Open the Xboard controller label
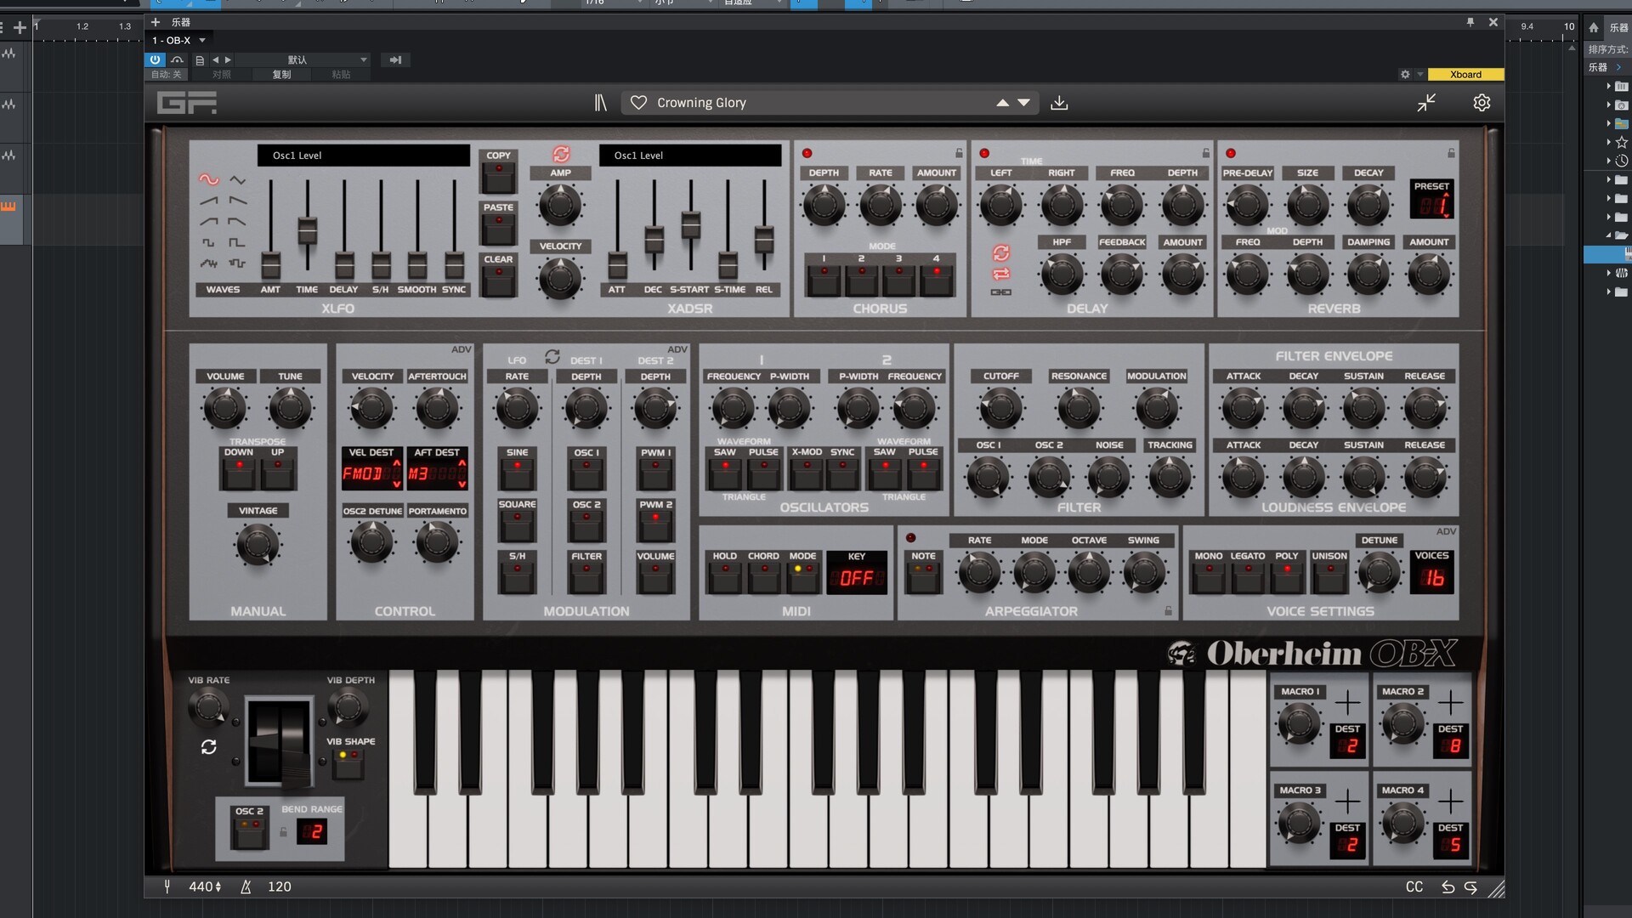Screen dimensions: 1632x918 point(1465,75)
